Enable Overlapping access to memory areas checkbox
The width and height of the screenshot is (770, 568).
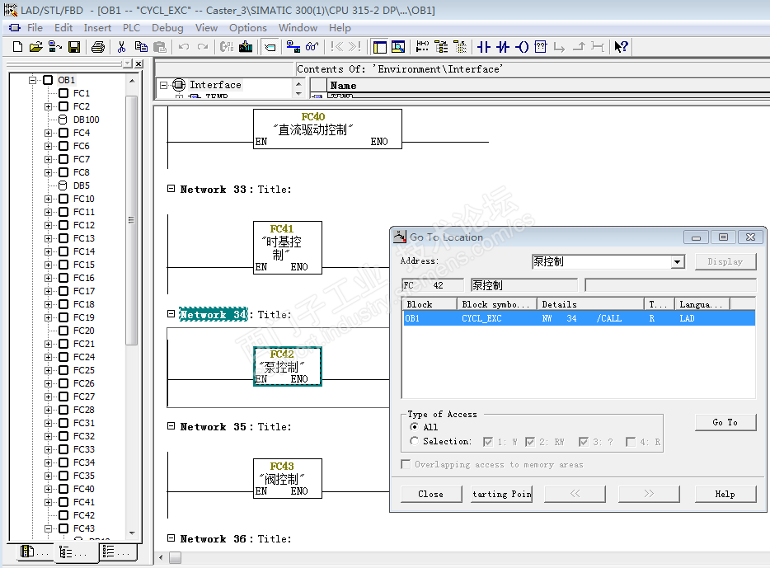coord(406,464)
